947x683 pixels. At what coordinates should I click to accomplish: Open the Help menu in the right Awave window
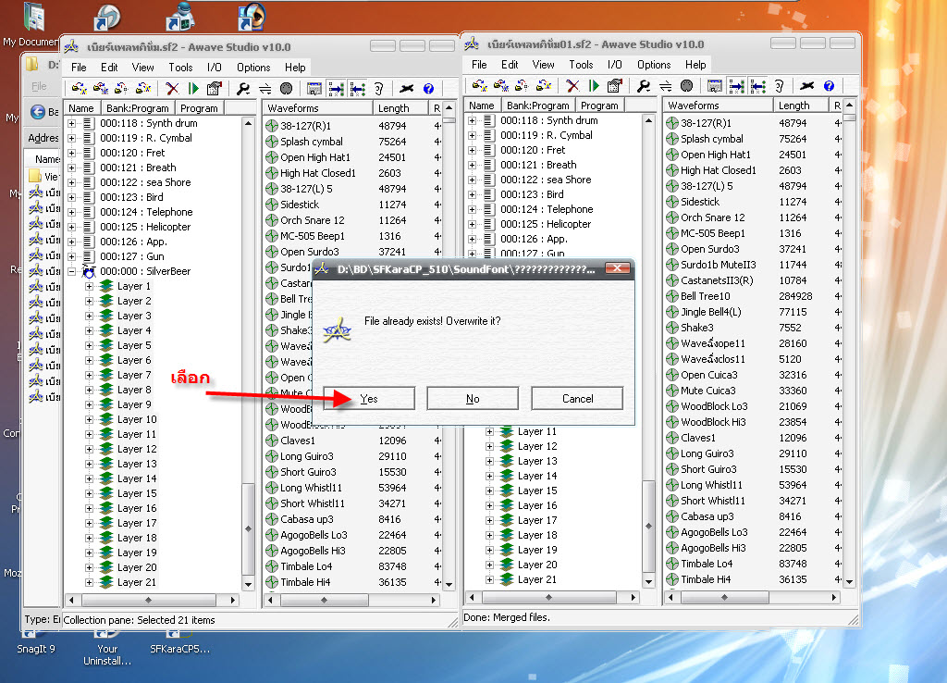(695, 65)
